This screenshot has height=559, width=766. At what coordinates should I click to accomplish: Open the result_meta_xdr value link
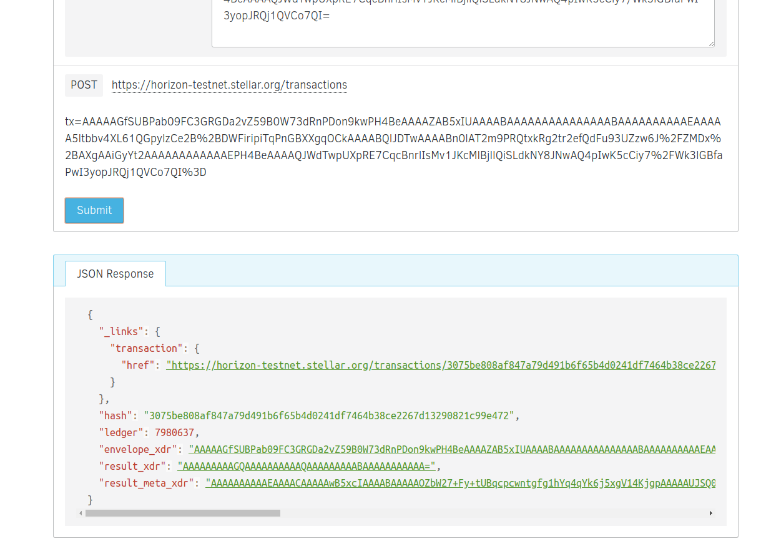[460, 483]
